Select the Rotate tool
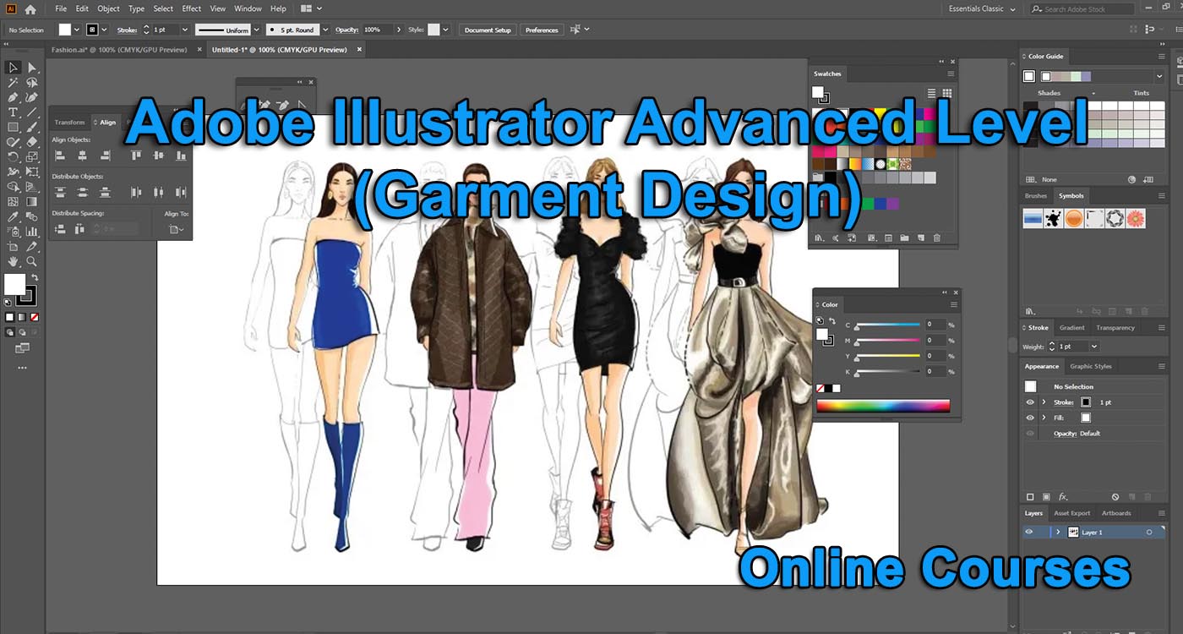1183x634 pixels. 13,156
